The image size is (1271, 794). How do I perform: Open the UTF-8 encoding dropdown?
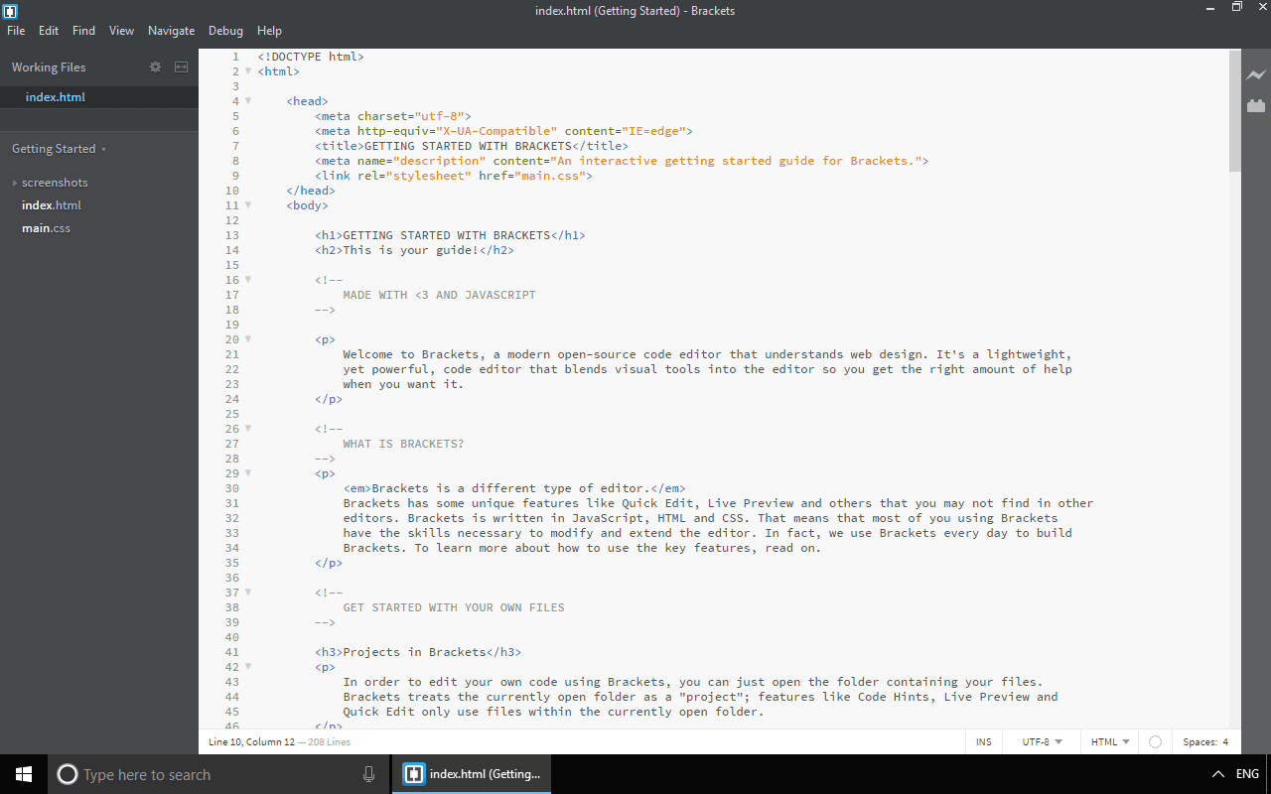1042,741
